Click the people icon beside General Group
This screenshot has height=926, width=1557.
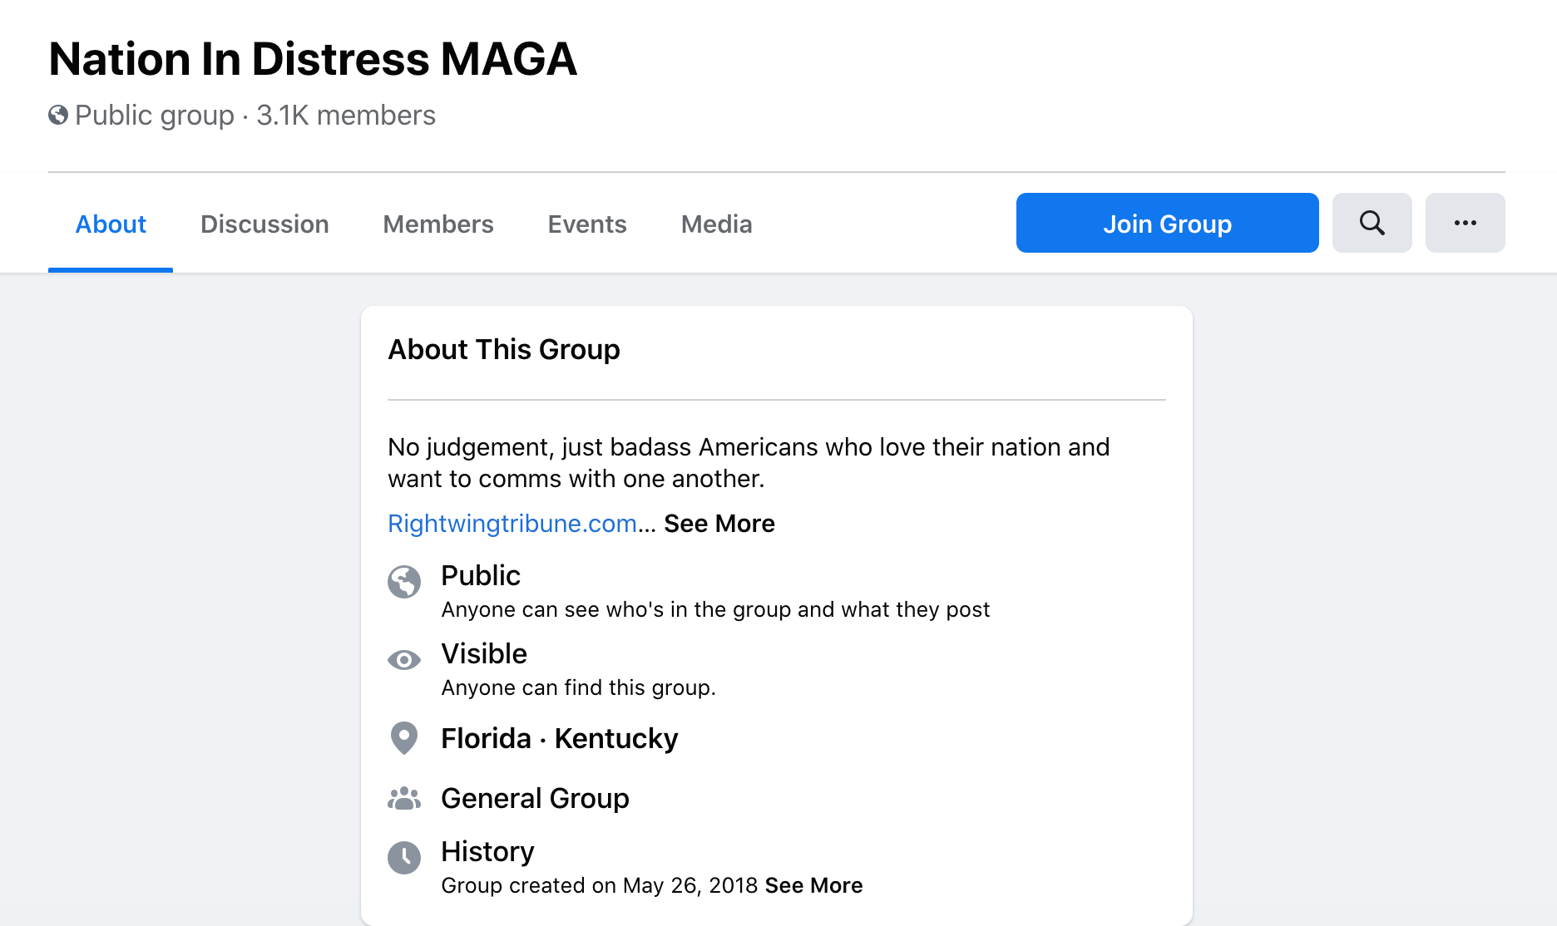[404, 799]
